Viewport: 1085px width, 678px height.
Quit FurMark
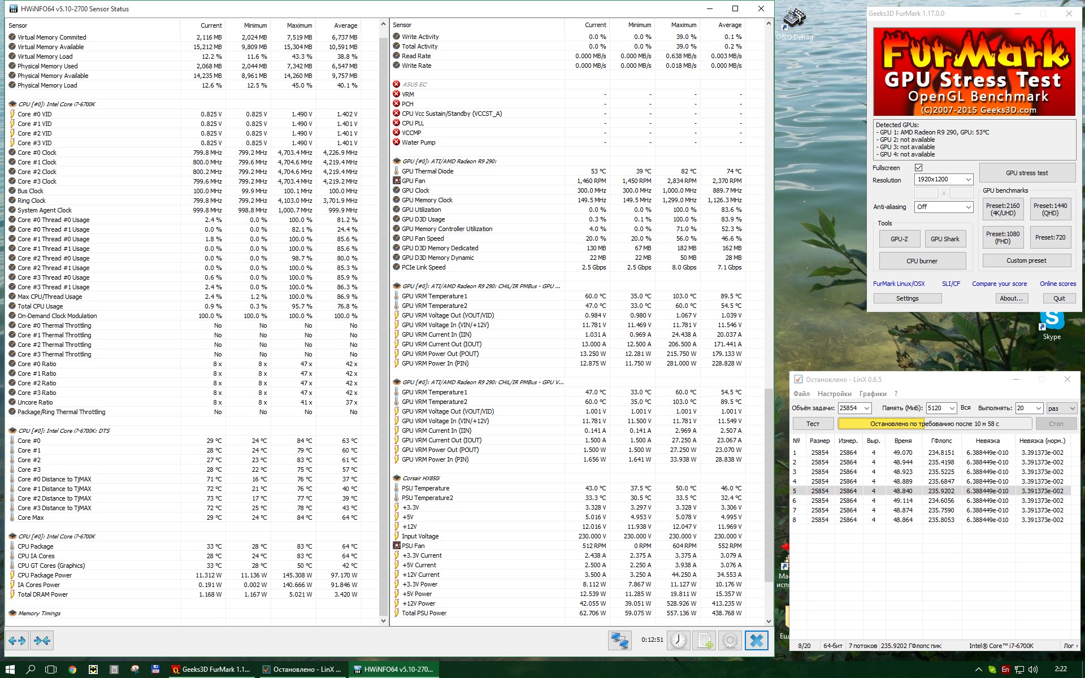[1059, 298]
